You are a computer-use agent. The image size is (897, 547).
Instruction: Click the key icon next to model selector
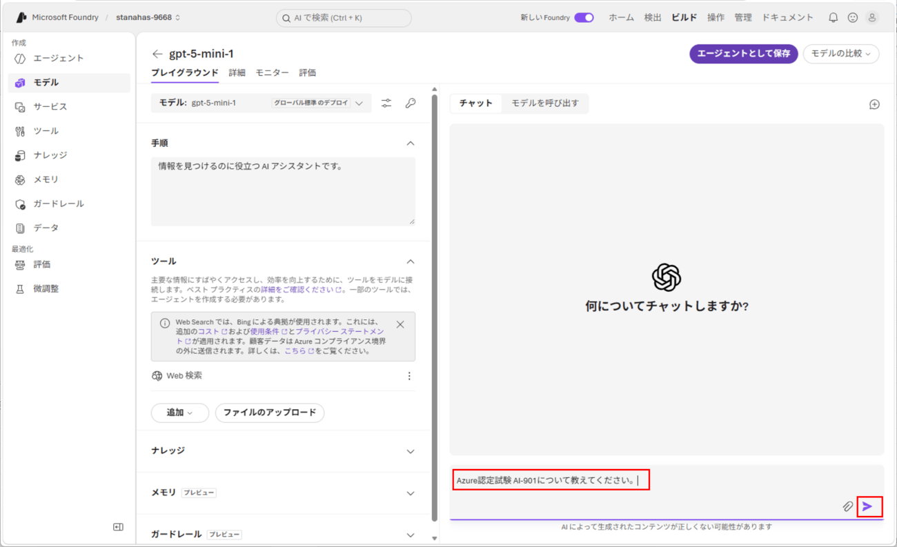pyautogui.click(x=411, y=103)
